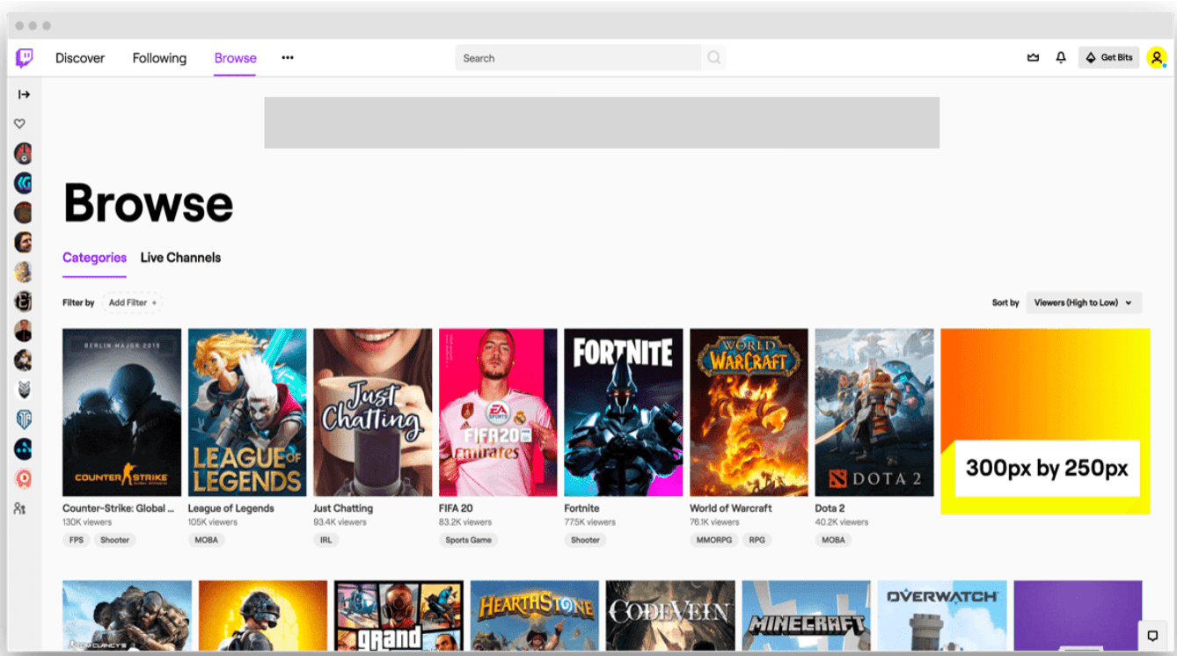Select the Browse nav item
This screenshot has width=1177, height=656.
(x=236, y=58)
